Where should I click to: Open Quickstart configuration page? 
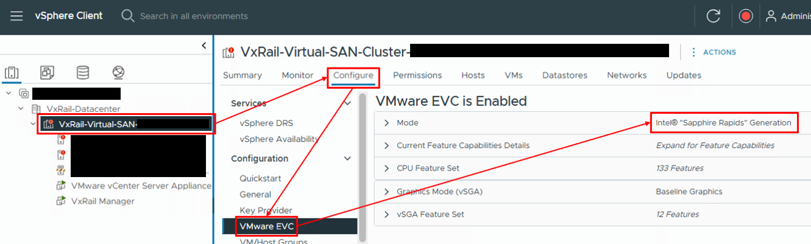261,179
